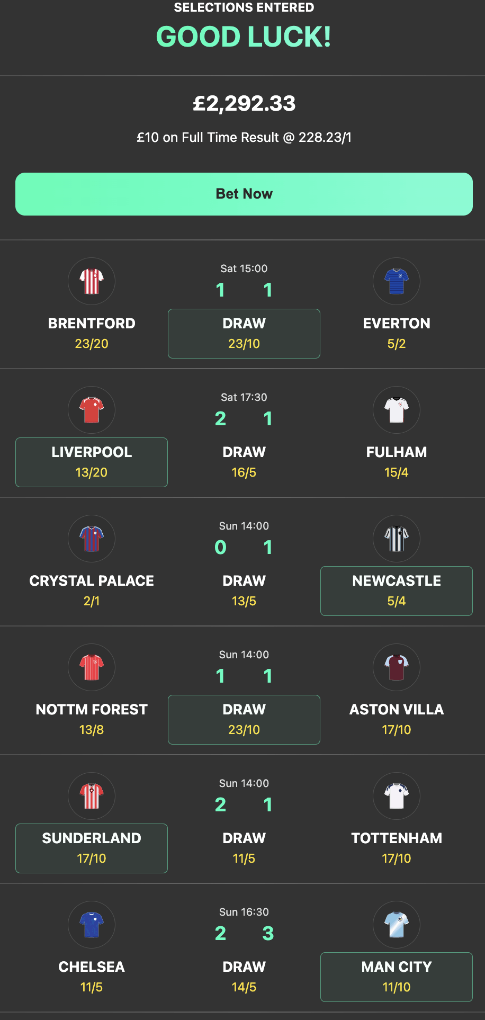Click the Tottenham white shirt icon

[x=396, y=796]
